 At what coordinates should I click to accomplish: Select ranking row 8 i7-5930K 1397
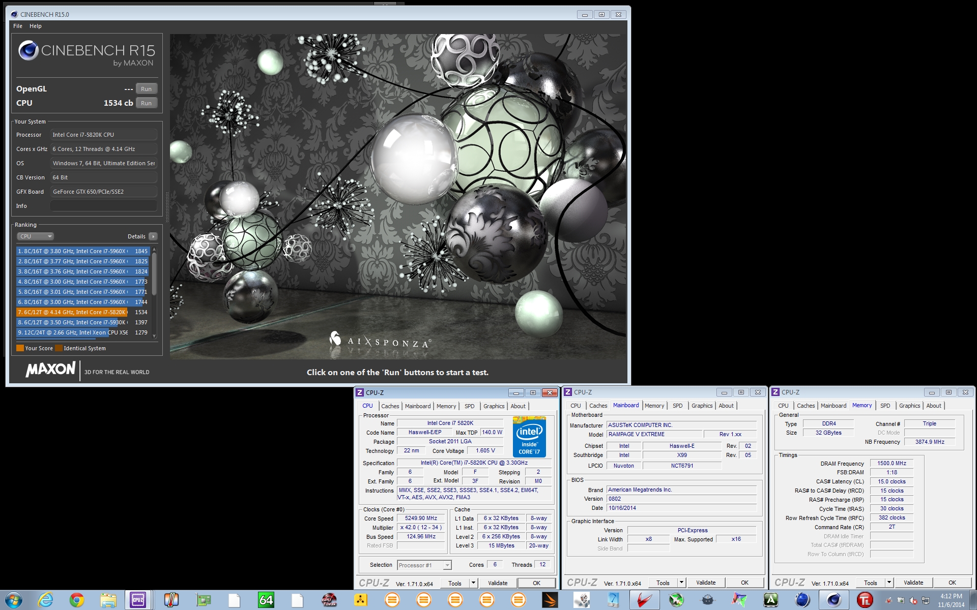tap(82, 322)
